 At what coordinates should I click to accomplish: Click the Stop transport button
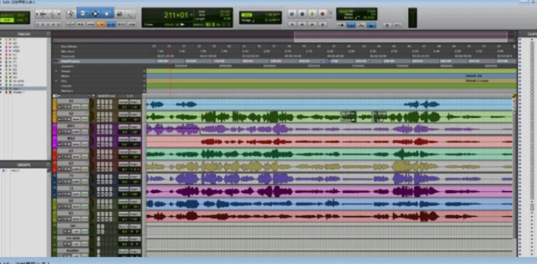302,14
